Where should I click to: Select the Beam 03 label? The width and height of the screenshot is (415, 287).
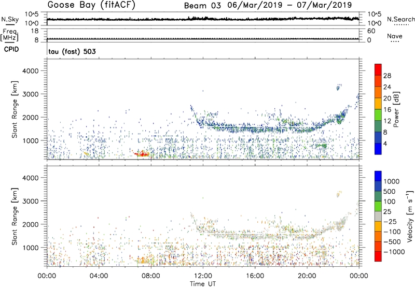click(202, 6)
